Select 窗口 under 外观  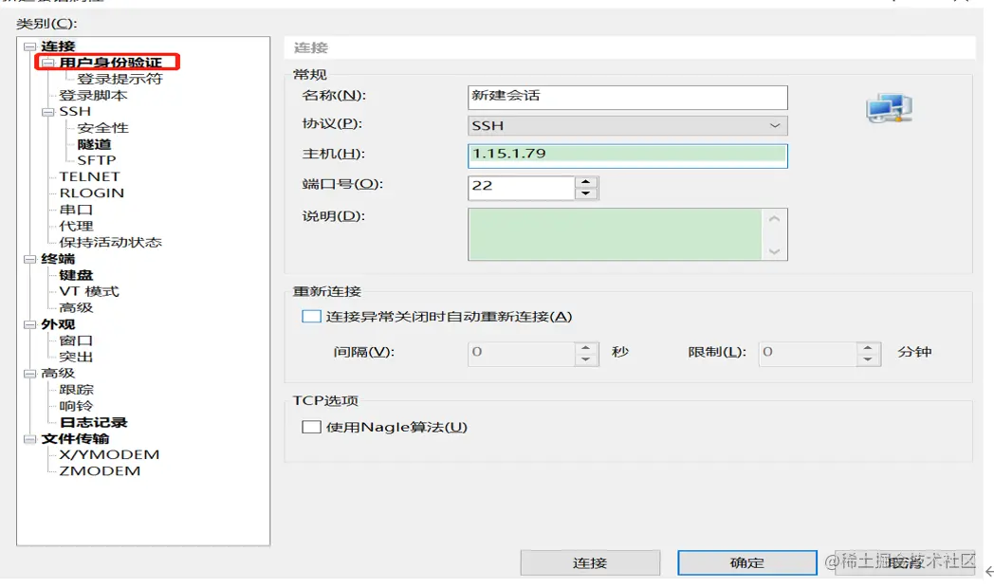76,340
